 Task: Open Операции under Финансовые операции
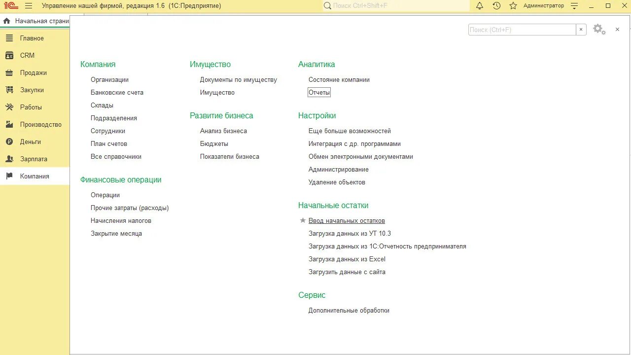click(x=105, y=195)
